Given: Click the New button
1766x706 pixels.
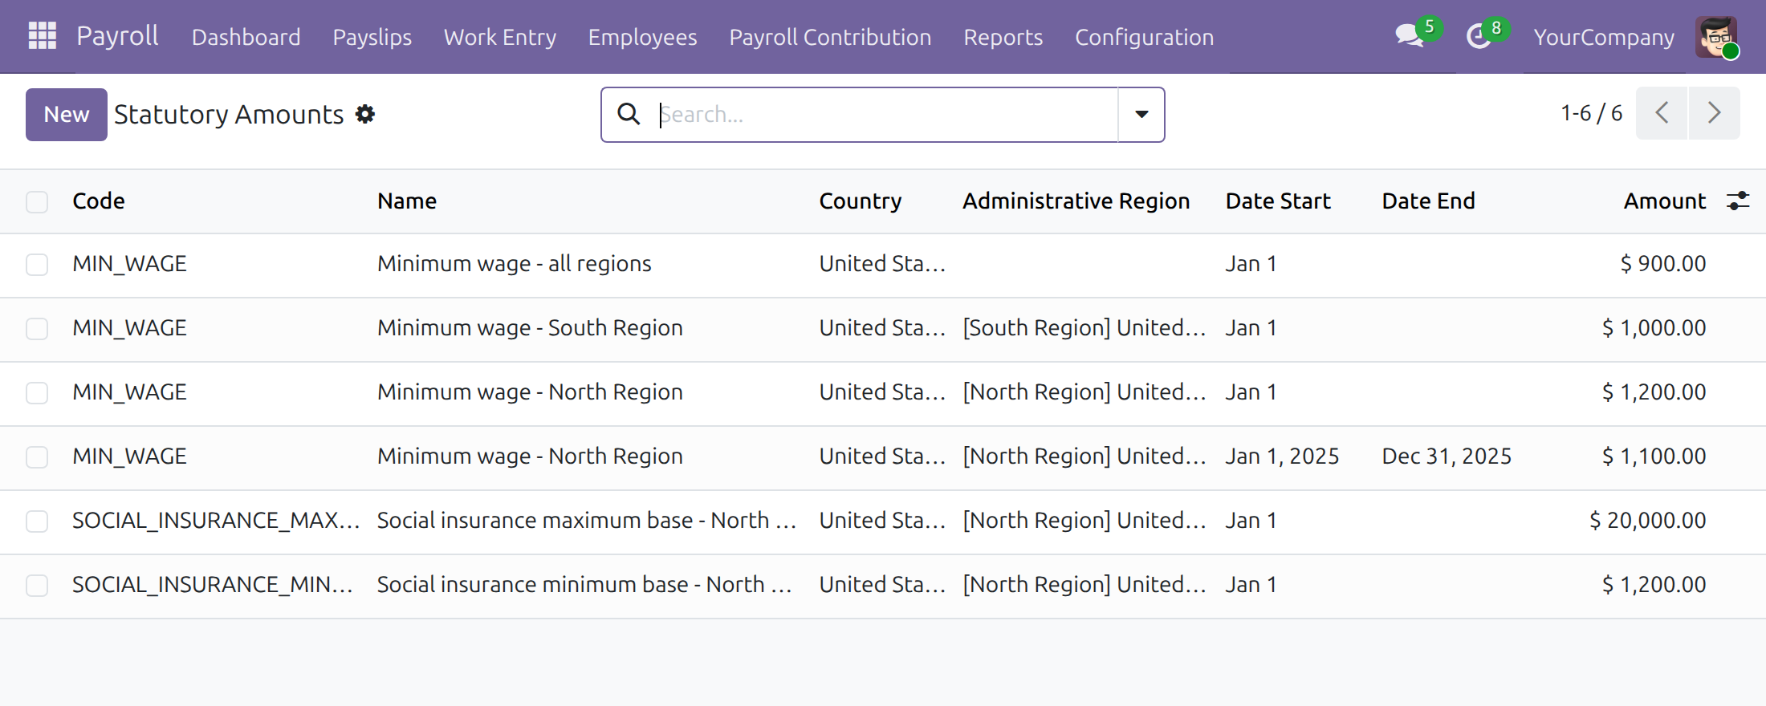Looking at the screenshot, I should pyautogui.click(x=67, y=114).
